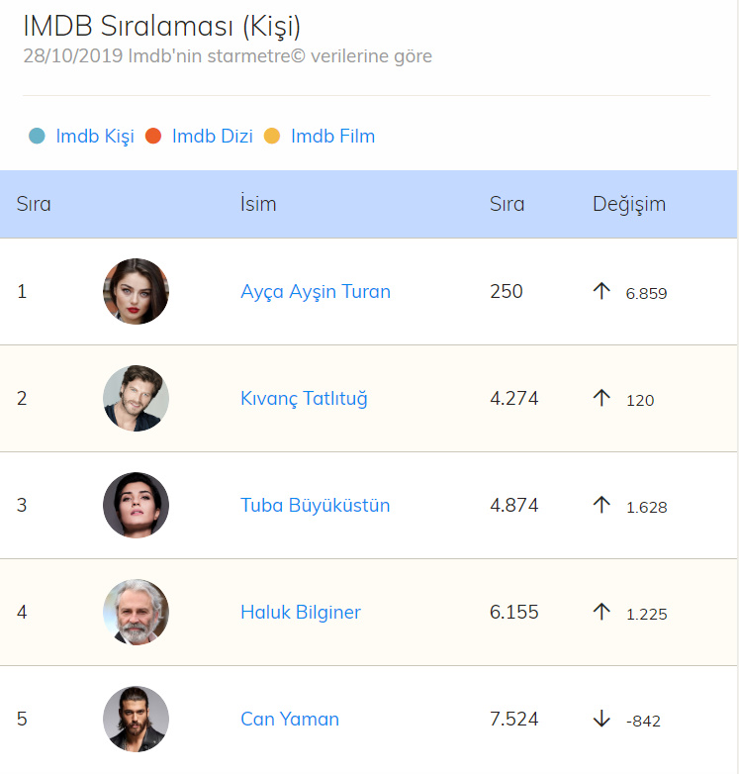
Task: Switch to the Imdb Dizi tab
Action: [x=213, y=137]
